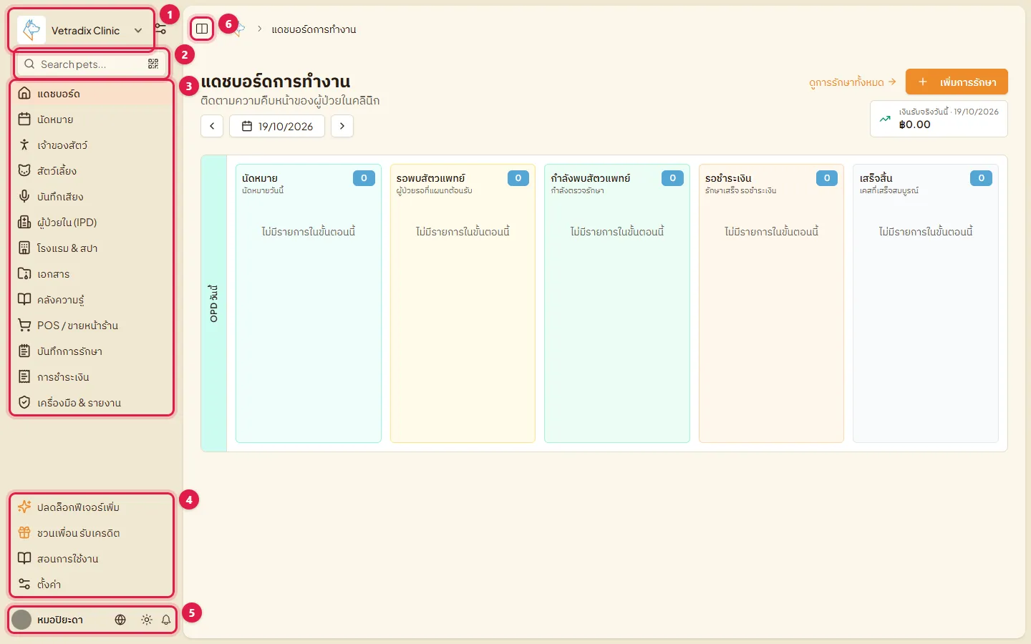Toggle the sun theme icon

147,620
